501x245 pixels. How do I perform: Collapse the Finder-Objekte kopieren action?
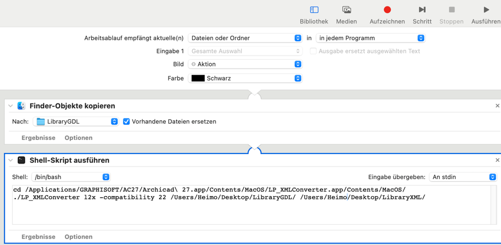pyautogui.click(x=10, y=106)
